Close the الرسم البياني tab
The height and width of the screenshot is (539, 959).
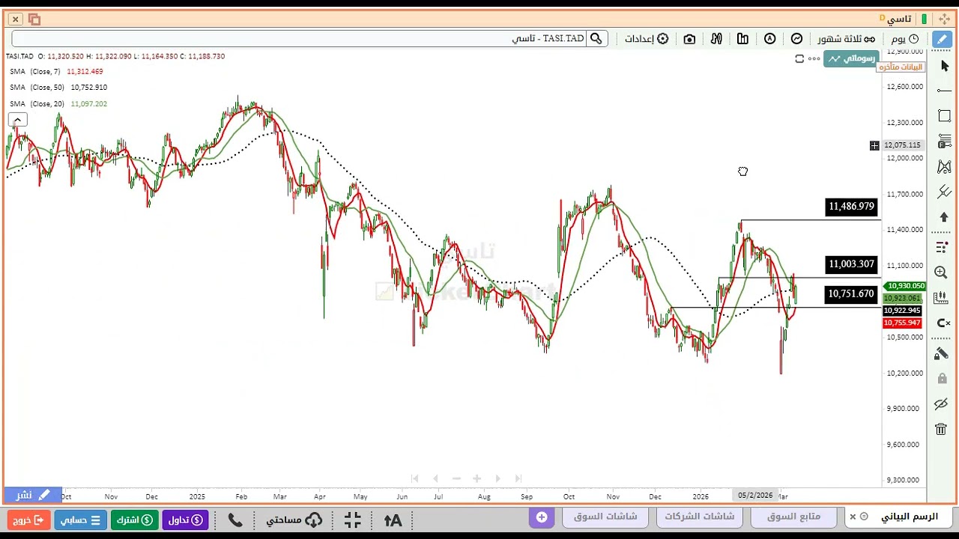coord(853,517)
